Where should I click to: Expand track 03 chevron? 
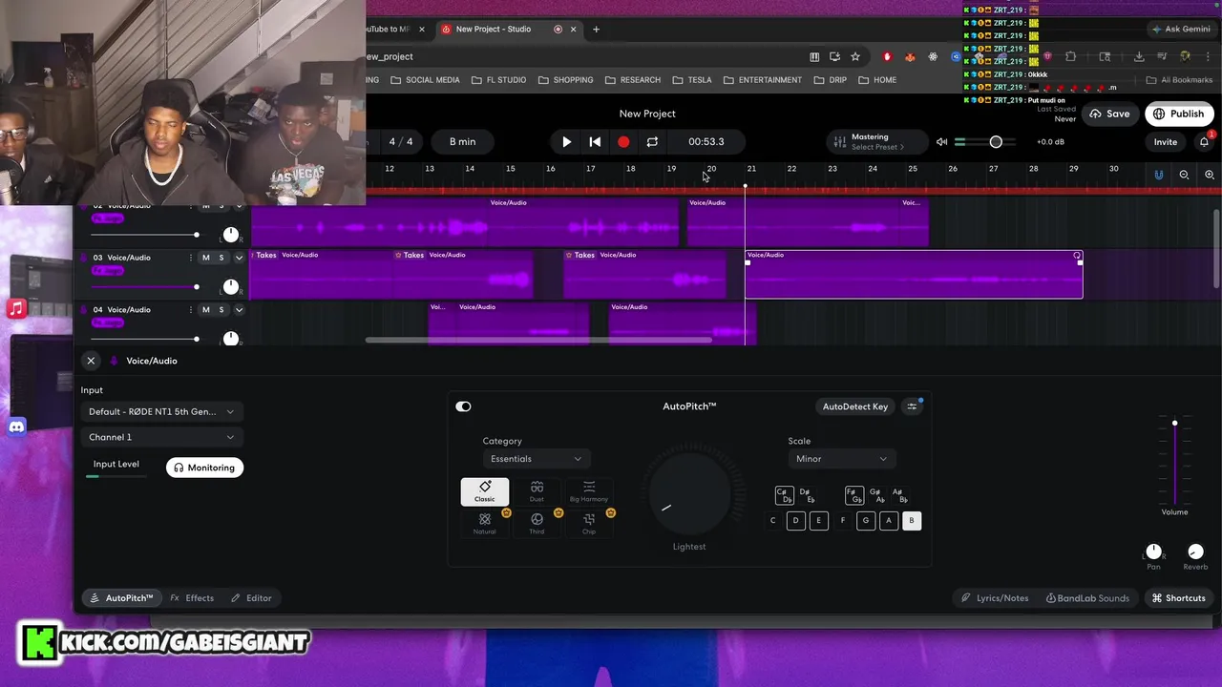point(239,258)
